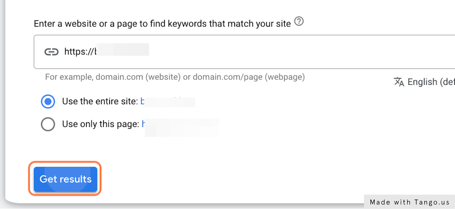Click the help question mark icon

tap(299, 22)
